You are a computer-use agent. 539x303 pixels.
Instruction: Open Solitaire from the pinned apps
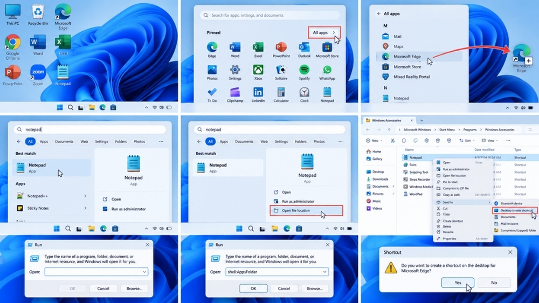click(281, 72)
